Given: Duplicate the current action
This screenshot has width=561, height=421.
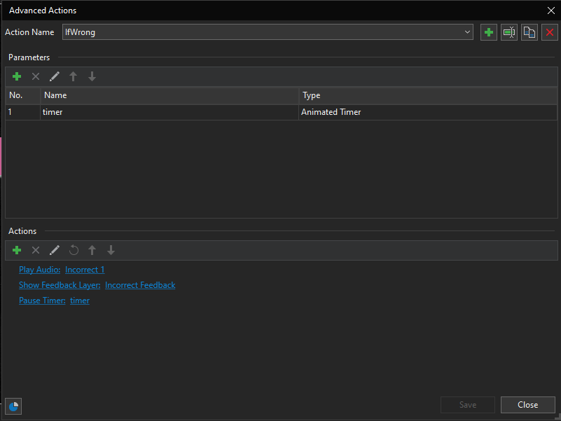Looking at the screenshot, I should pyautogui.click(x=529, y=33).
